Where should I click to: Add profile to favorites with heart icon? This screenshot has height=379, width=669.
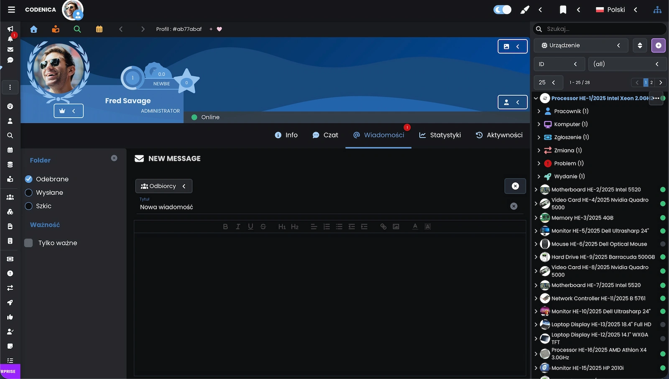tap(220, 29)
